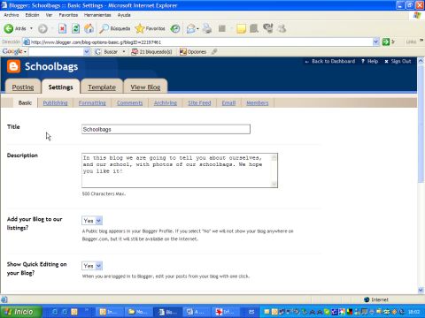Screen dimensions: 425x318
Task: Open the Ver menu
Action: [x=49, y=15]
